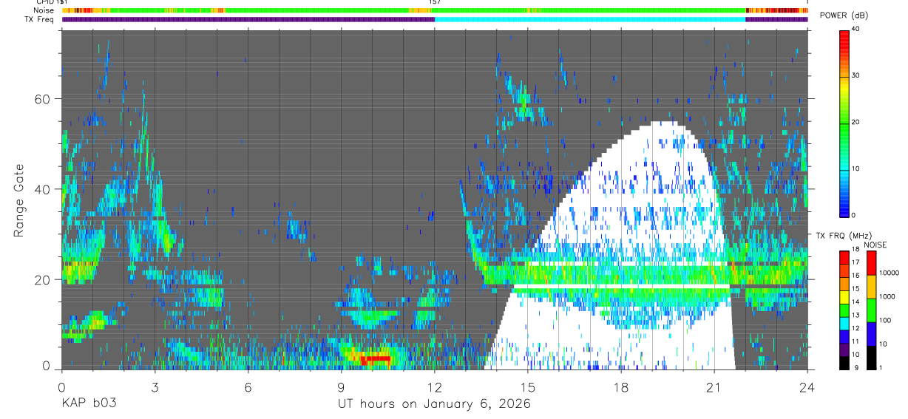Click the 24 tick on UT hours axis
This screenshot has height=419, width=908.
click(x=807, y=386)
